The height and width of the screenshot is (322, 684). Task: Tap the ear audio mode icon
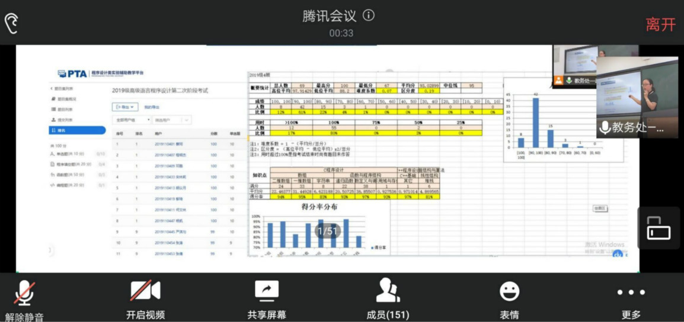click(x=11, y=23)
